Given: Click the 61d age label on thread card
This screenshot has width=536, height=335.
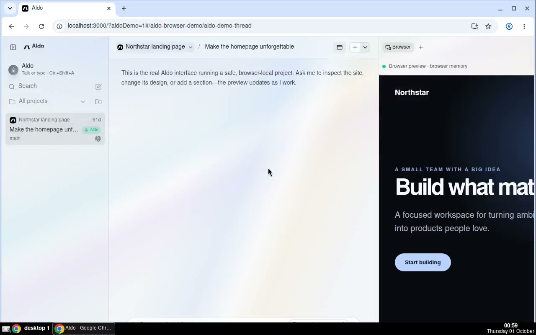Looking at the screenshot, I should click(x=96, y=120).
